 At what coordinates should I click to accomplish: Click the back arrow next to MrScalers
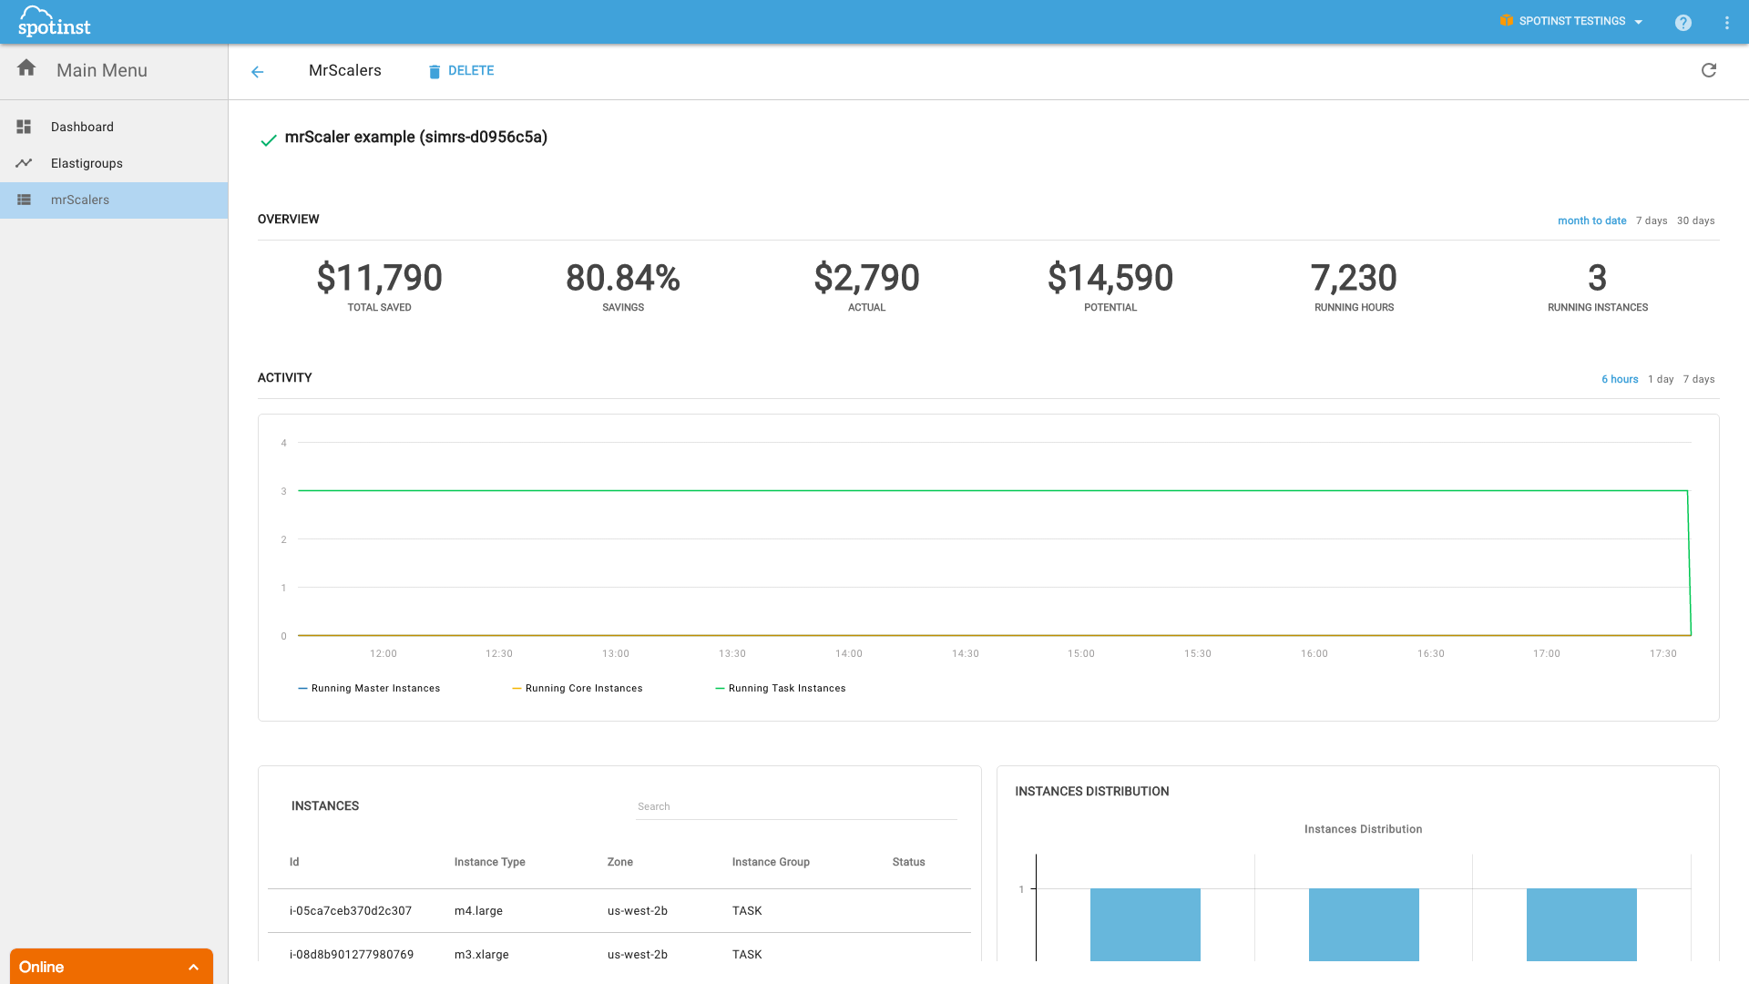(258, 72)
